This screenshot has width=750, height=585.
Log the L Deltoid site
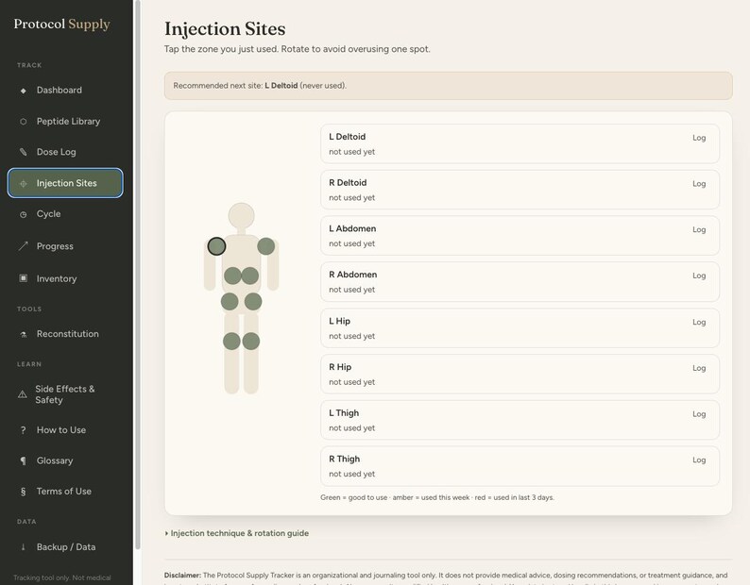(699, 138)
